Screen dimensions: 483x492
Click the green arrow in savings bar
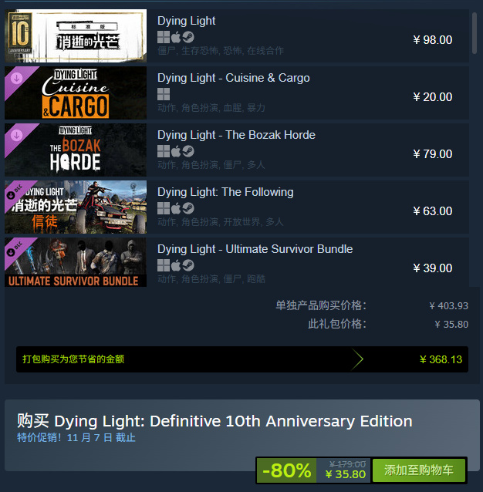357,359
